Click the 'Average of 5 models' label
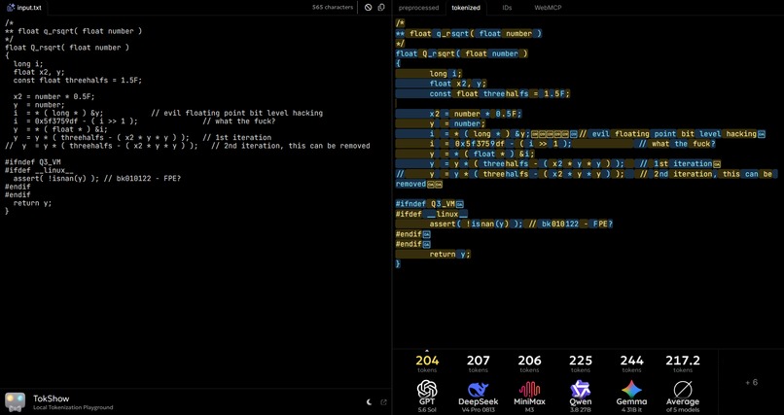This screenshot has height=415, width=784. tap(683, 405)
